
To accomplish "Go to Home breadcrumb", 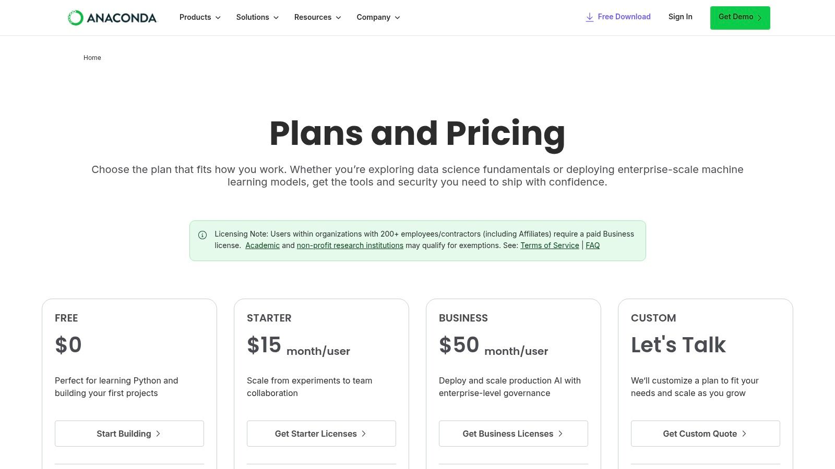I will (92, 58).
